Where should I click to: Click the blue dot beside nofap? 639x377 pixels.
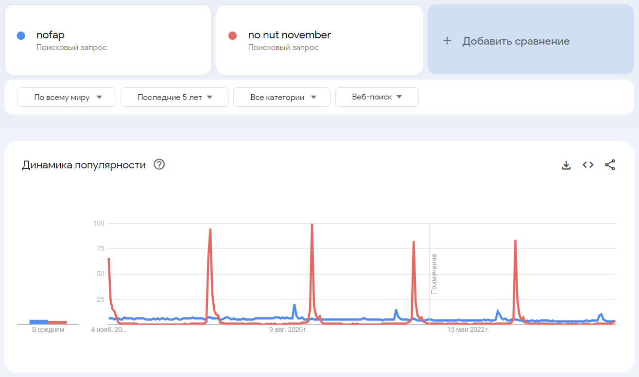tap(21, 35)
